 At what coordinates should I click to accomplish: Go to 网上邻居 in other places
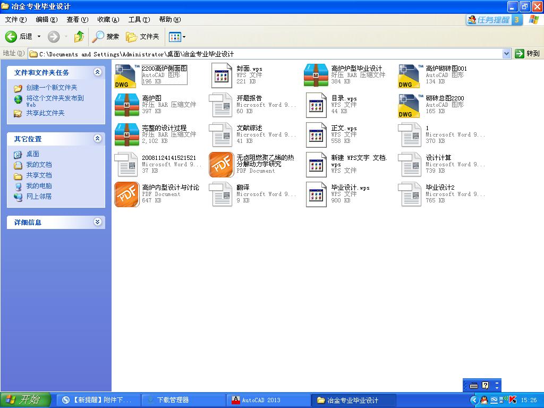(x=39, y=197)
